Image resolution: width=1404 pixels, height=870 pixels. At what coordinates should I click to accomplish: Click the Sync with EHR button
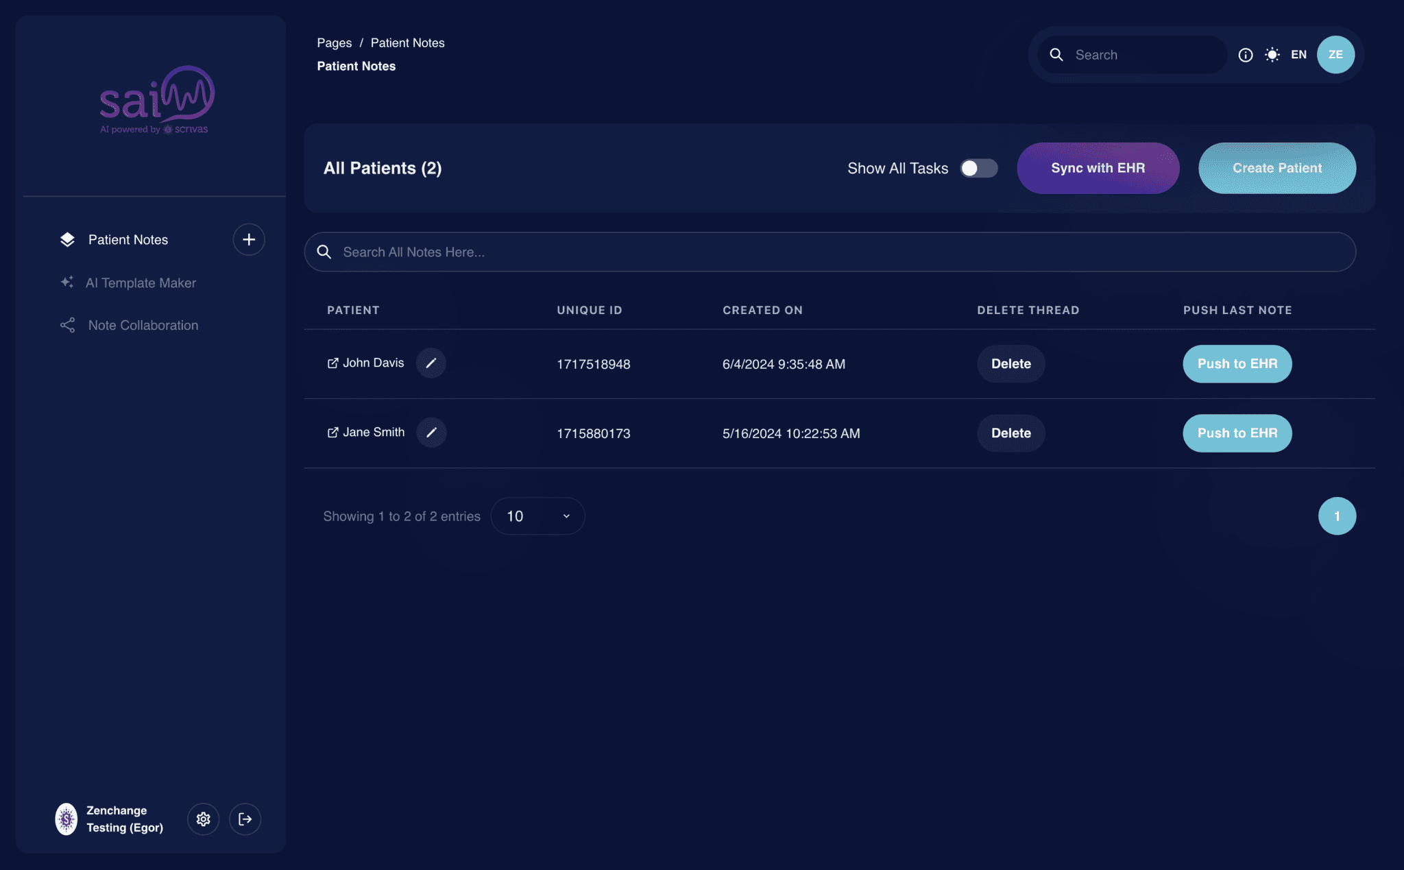[x=1098, y=168]
